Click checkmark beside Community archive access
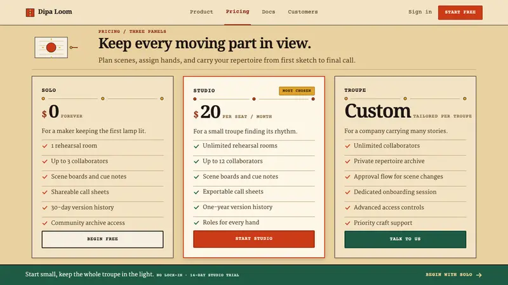The image size is (508, 285). 44,223
